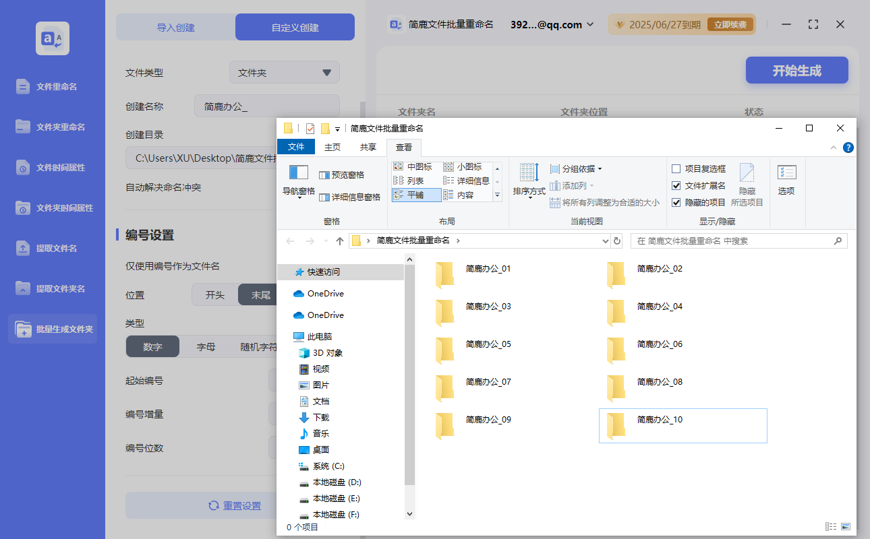Open the 文件夹重命名 tool

coord(51,127)
